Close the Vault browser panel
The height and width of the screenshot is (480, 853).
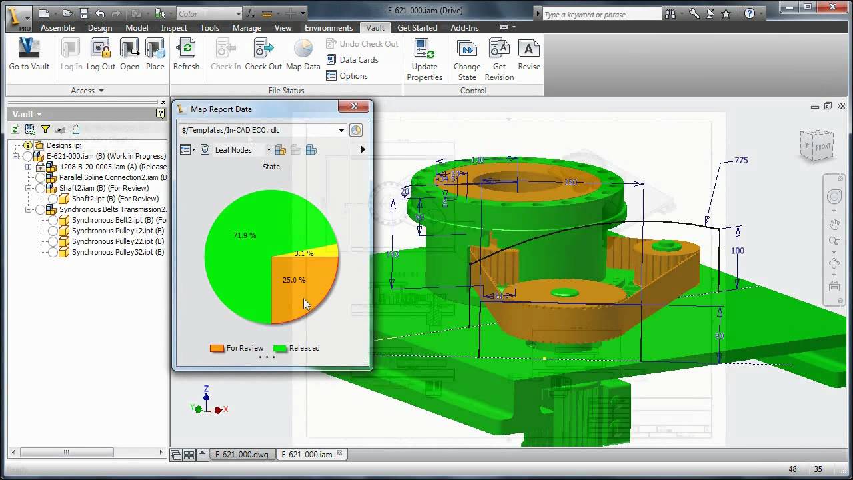[163, 103]
